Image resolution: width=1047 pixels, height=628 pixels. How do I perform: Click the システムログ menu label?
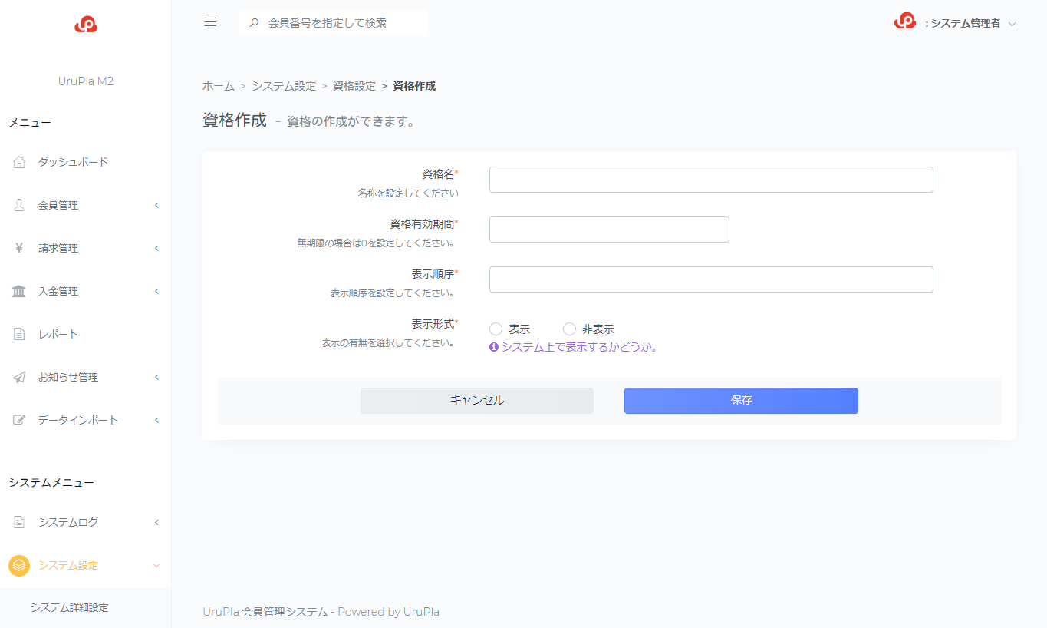click(x=68, y=522)
